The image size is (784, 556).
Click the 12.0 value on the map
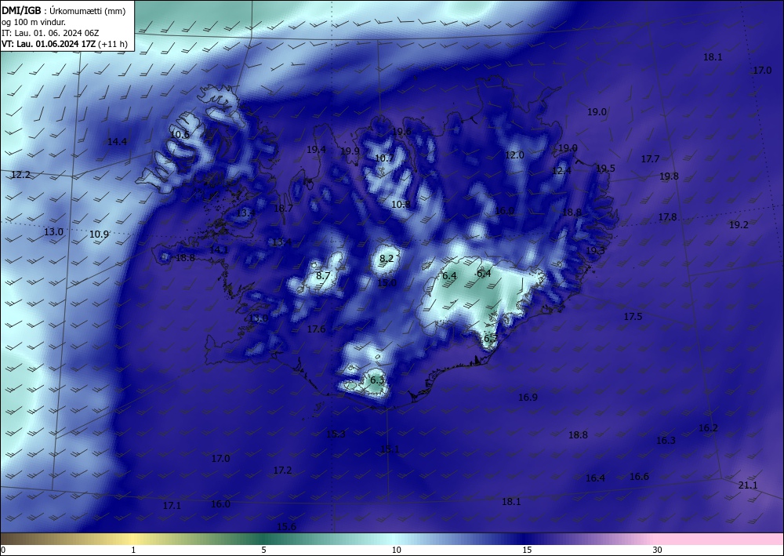tap(514, 155)
